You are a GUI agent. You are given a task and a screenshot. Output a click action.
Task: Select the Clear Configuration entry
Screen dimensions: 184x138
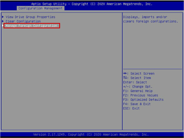23,21
